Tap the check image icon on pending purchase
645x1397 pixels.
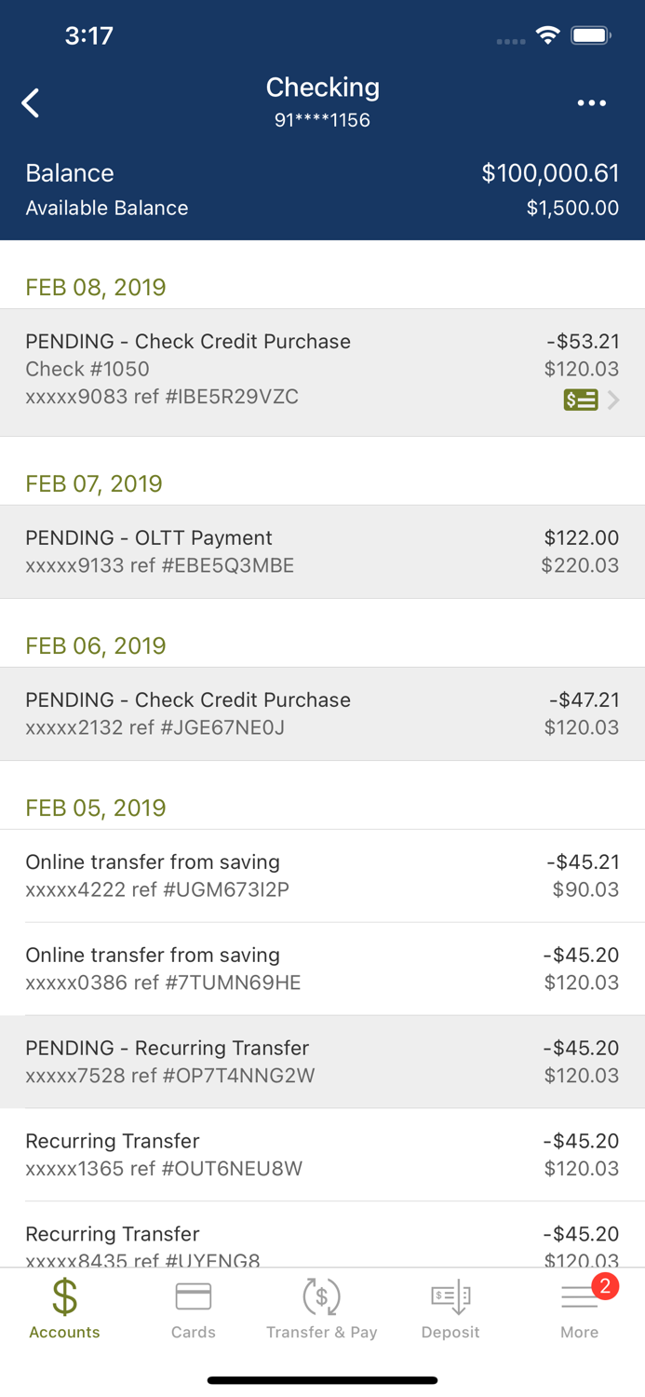point(580,400)
